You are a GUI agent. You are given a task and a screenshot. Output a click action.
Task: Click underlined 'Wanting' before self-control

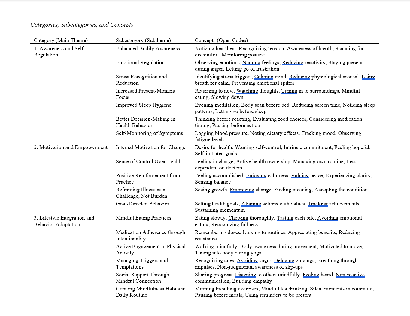244,147
